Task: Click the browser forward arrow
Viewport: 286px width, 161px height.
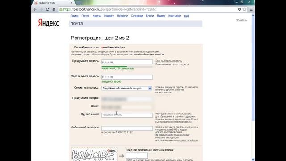Action: [x=41, y=9]
